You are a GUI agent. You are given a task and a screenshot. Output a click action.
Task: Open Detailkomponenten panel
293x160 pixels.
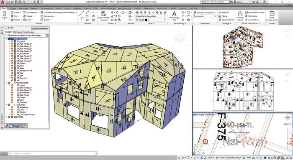(x=272, y=15)
